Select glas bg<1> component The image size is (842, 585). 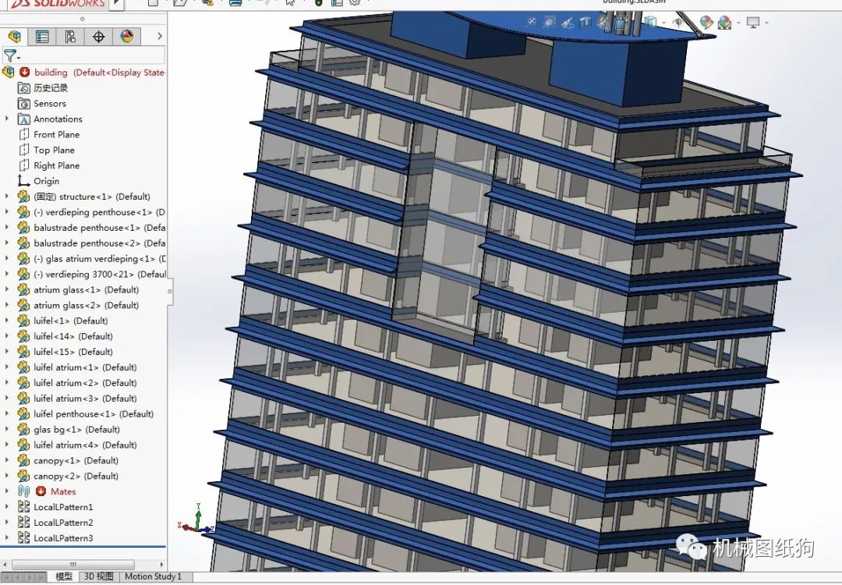click(x=76, y=429)
